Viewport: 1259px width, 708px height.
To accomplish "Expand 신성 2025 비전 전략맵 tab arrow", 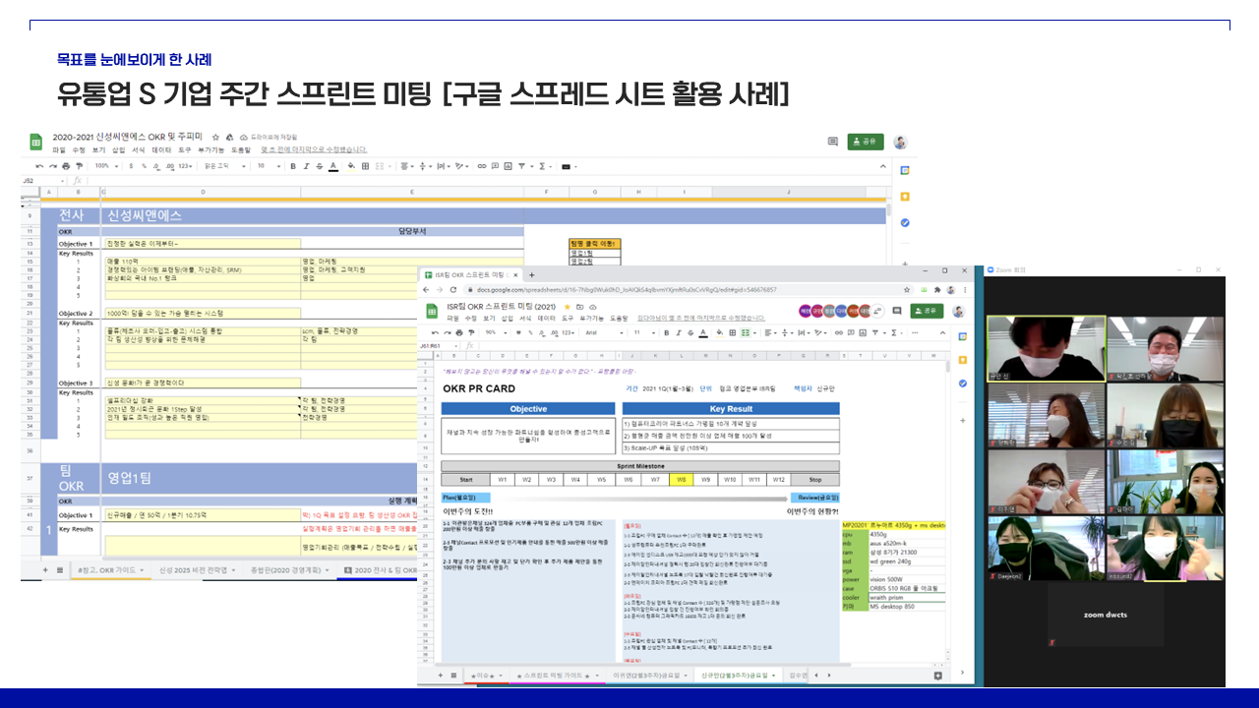I will pyautogui.click(x=233, y=570).
